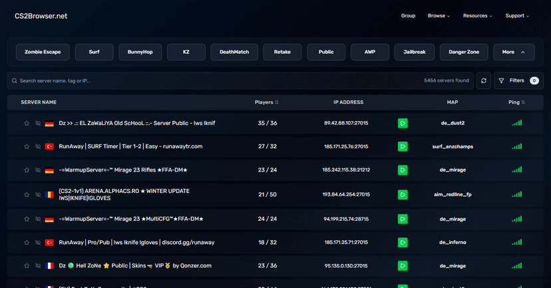Join the 94.199.215.74:28715 server play button
551x288 pixels.
(x=403, y=219)
